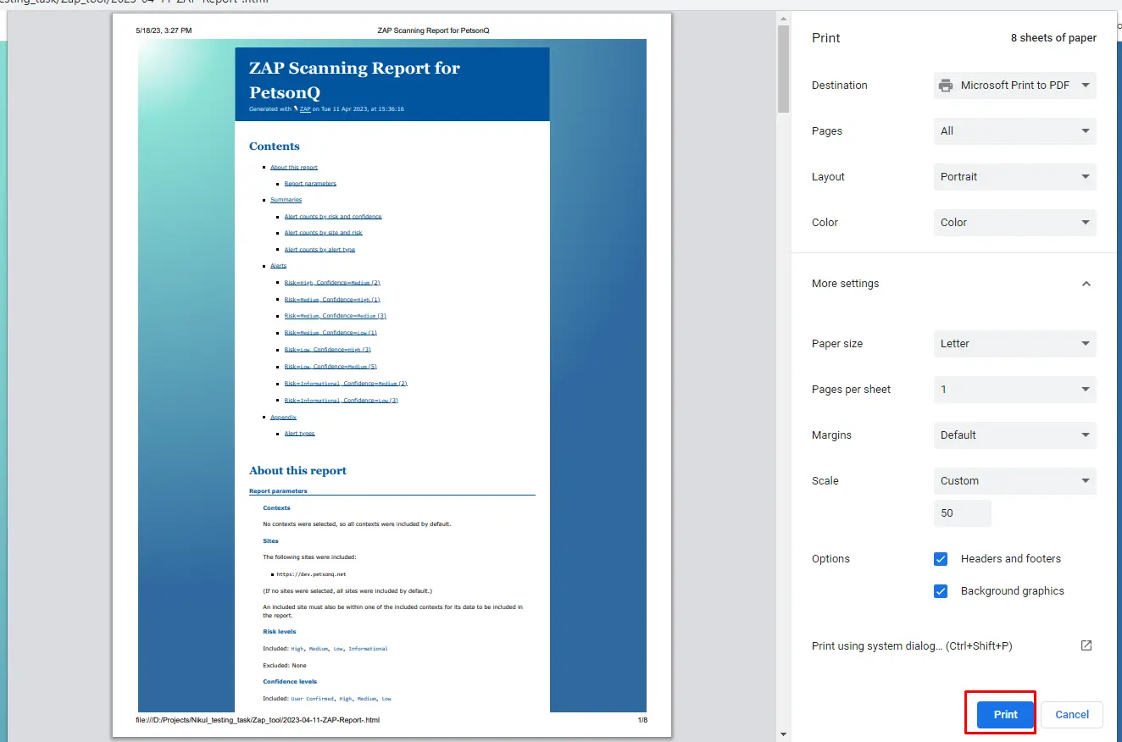Click 'Alert counts by site and risk' link

[323, 233]
